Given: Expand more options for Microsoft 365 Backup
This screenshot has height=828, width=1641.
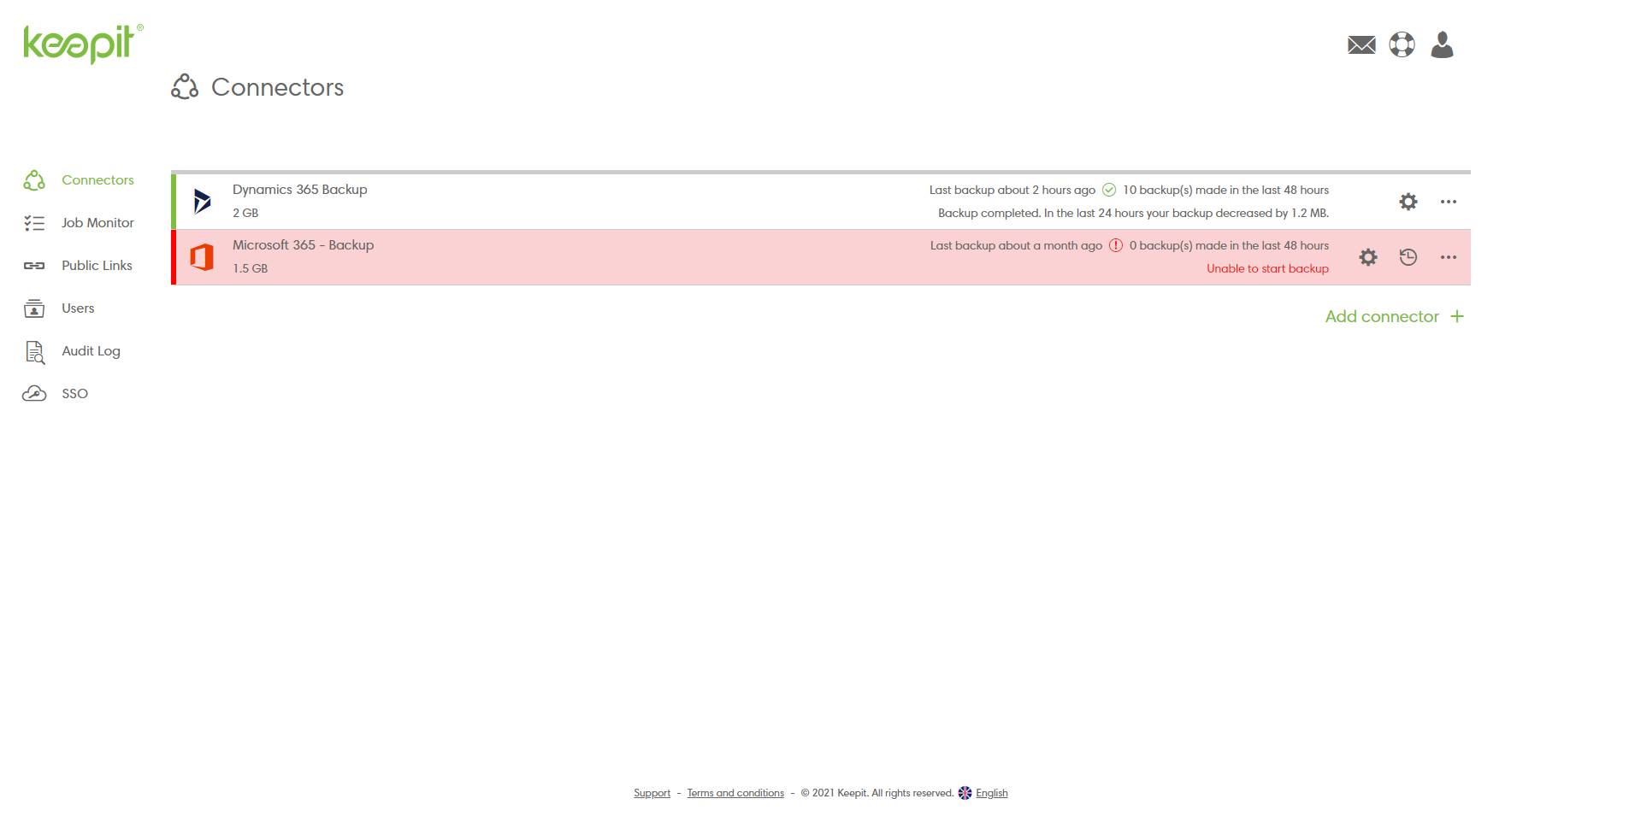Looking at the screenshot, I should (1449, 257).
